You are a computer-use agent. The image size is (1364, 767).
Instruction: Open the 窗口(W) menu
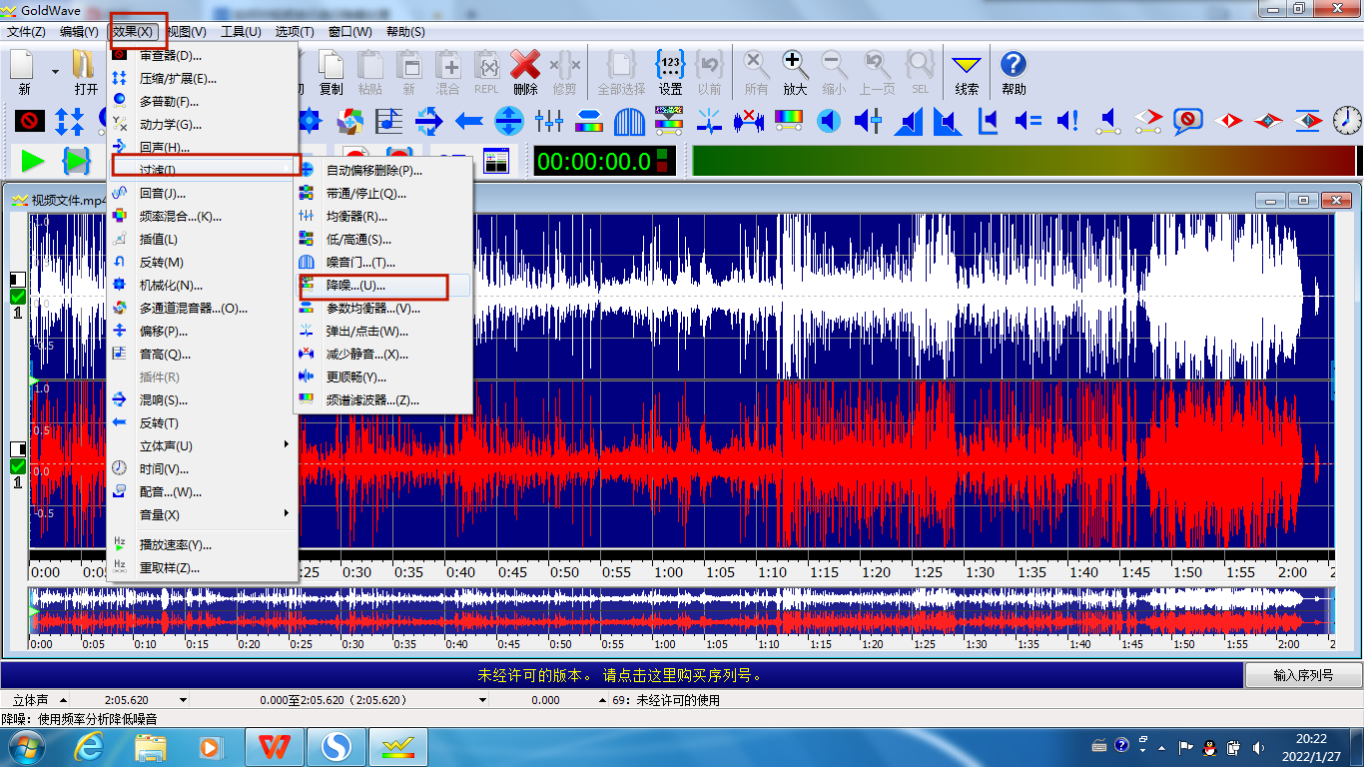click(349, 31)
